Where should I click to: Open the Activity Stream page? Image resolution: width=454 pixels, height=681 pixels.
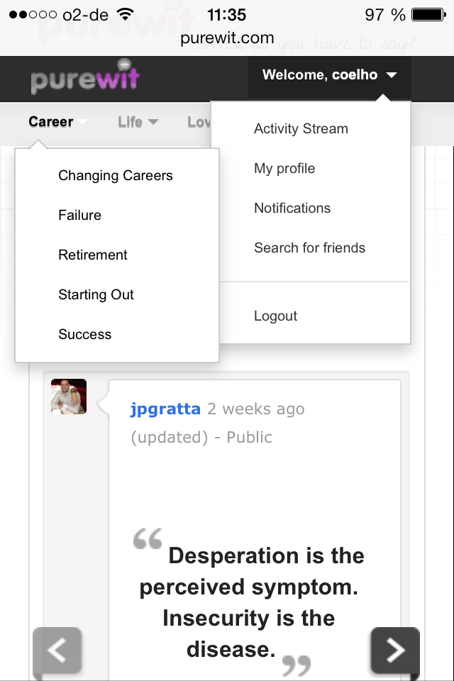click(x=301, y=129)
